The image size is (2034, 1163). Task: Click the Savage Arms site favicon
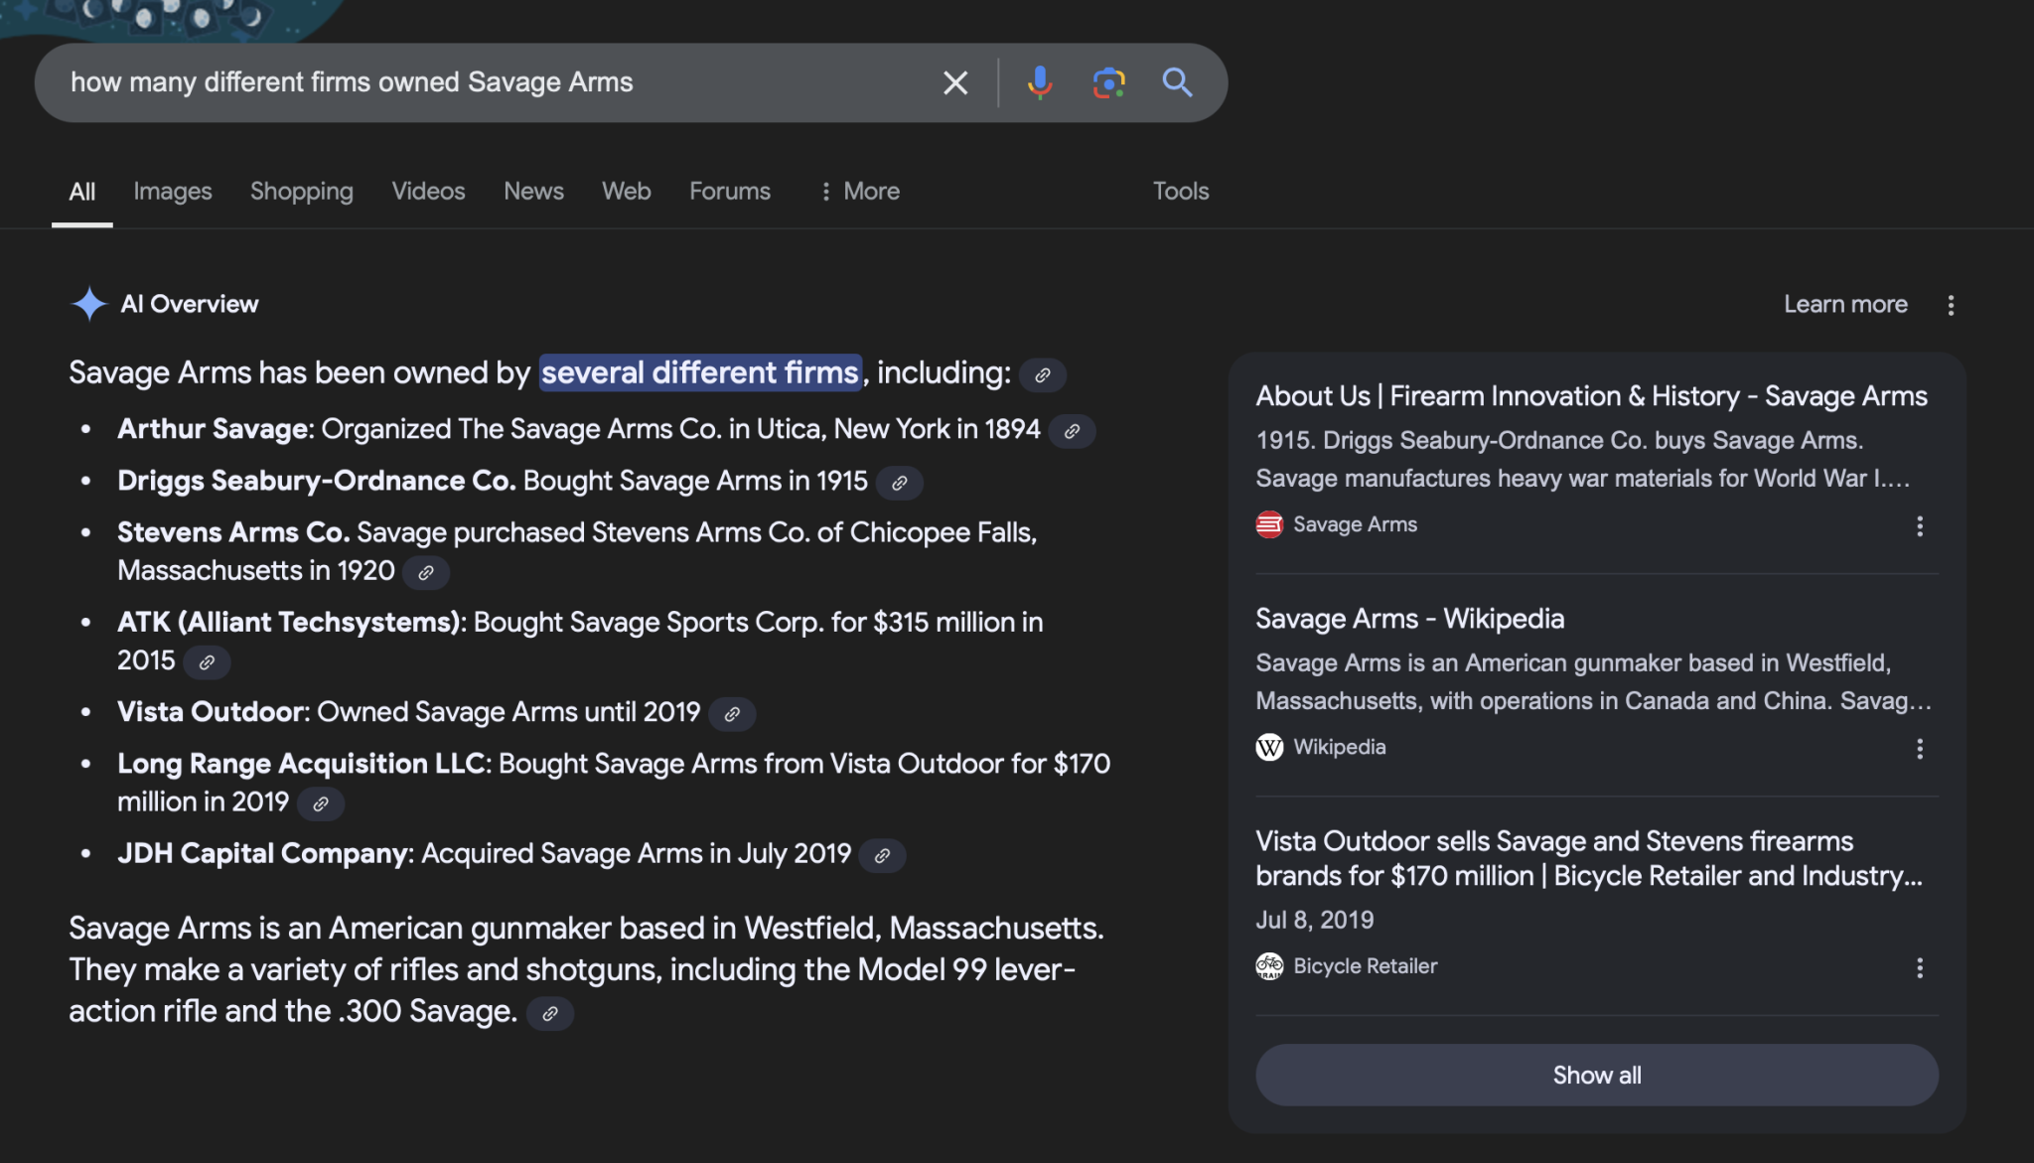[x=1269, y=524]
